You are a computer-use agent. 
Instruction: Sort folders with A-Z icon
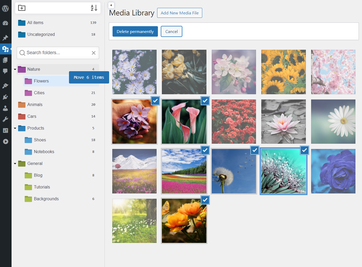(94, 8)
